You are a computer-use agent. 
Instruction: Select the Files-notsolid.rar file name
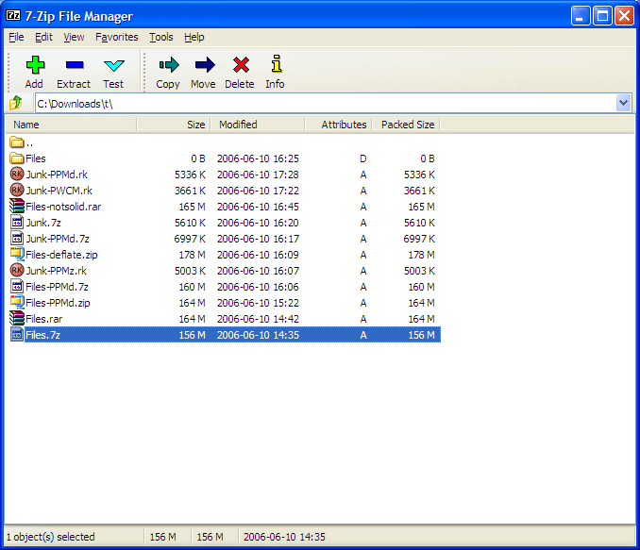(63, 207)
